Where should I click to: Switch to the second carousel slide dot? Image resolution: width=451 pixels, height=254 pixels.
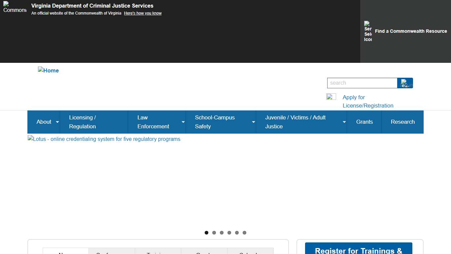tap(214, 233)
